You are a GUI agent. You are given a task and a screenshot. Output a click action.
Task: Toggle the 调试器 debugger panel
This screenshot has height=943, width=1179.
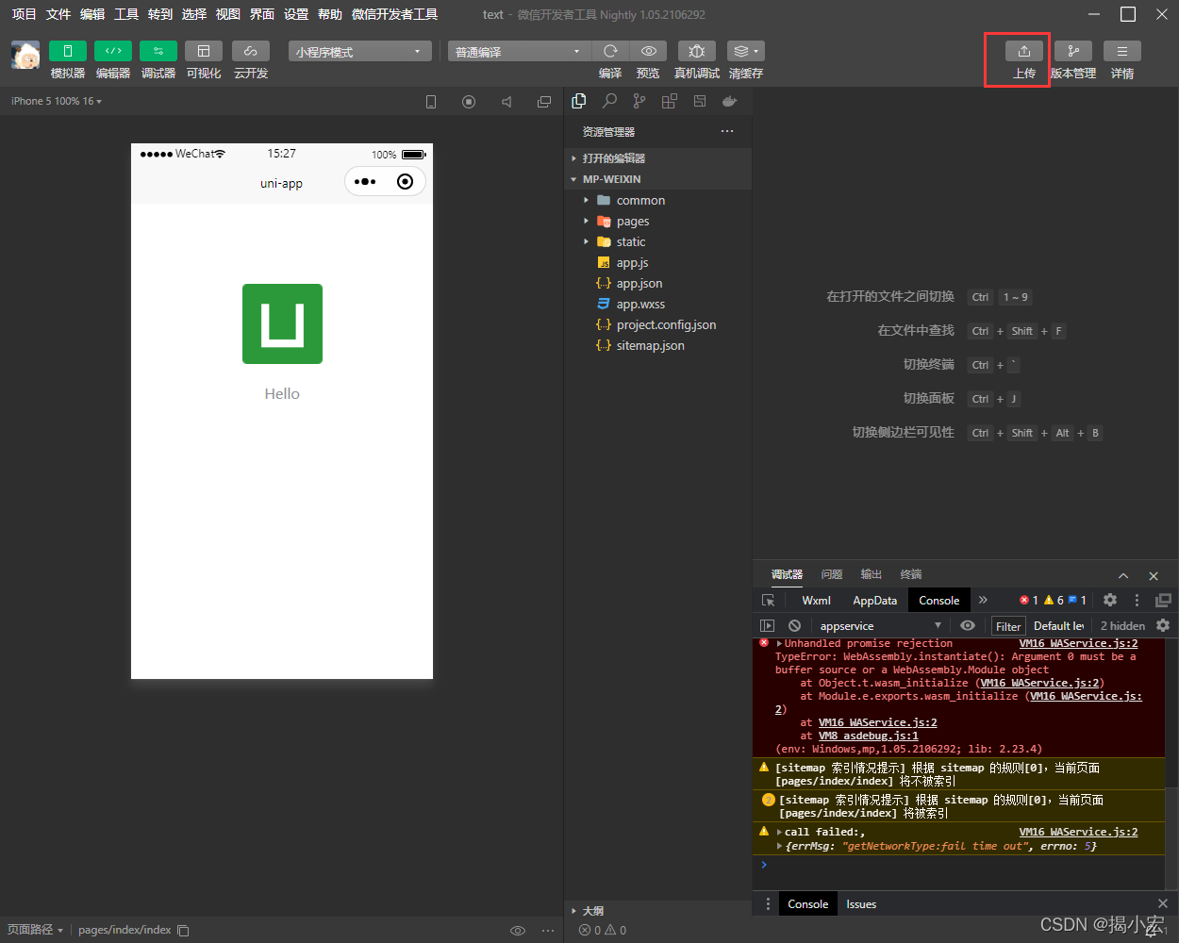point(158,51)
